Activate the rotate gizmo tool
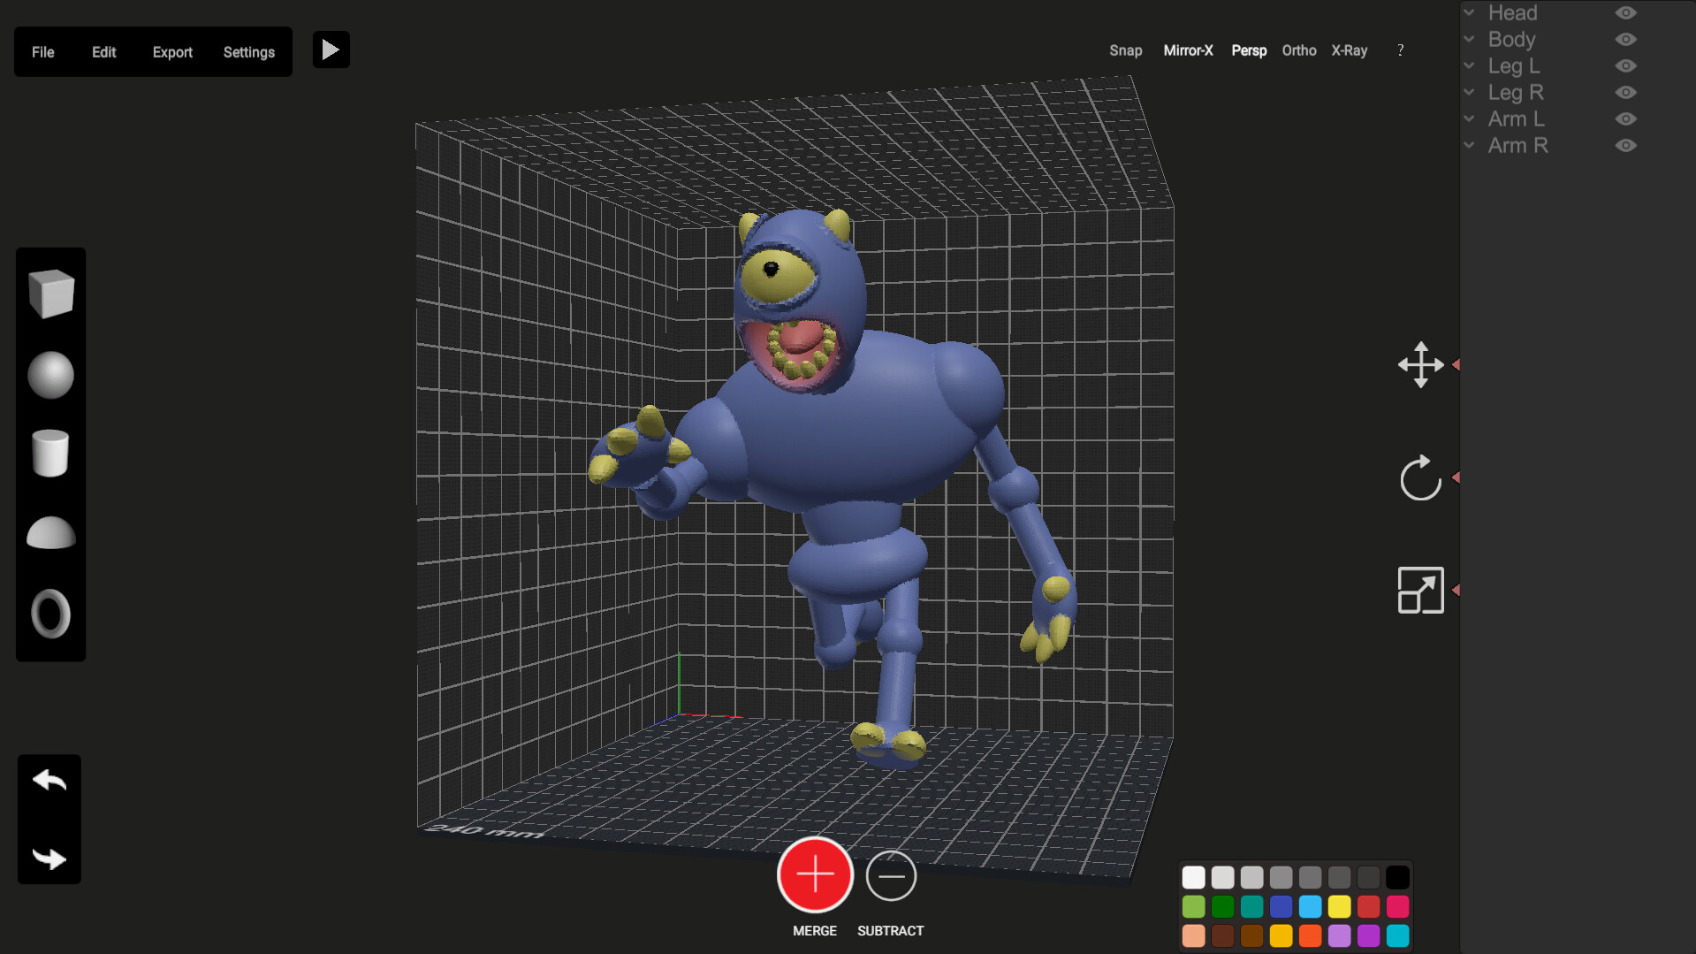Screen dimensions: 1696x954 [1419, 478]
